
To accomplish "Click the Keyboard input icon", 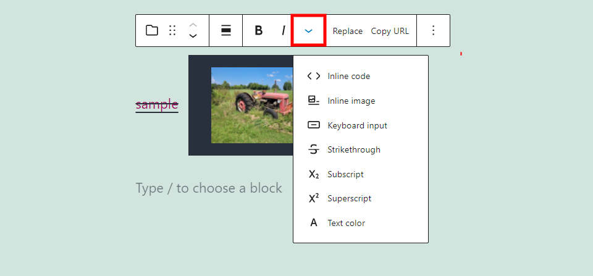I will (x=314, y=125).
